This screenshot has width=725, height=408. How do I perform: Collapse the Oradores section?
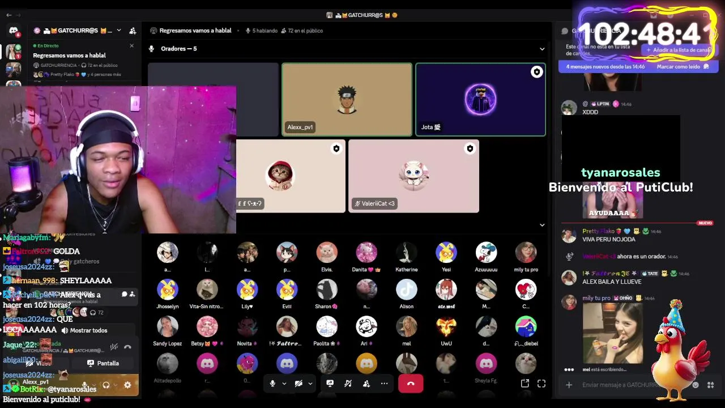[542, 49]
